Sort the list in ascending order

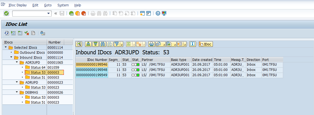pyautogui.click(x=88, y=44)
